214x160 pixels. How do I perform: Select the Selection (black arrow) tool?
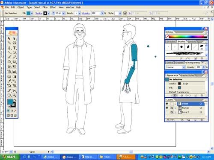[x=9, y=38]
